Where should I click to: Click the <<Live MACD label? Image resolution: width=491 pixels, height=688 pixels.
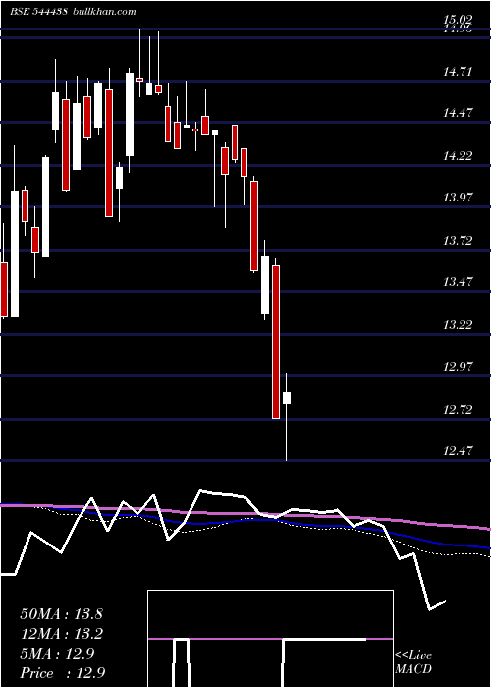click(413, 662)
